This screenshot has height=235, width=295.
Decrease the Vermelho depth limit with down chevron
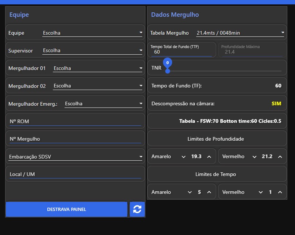(x=254, y=157)
